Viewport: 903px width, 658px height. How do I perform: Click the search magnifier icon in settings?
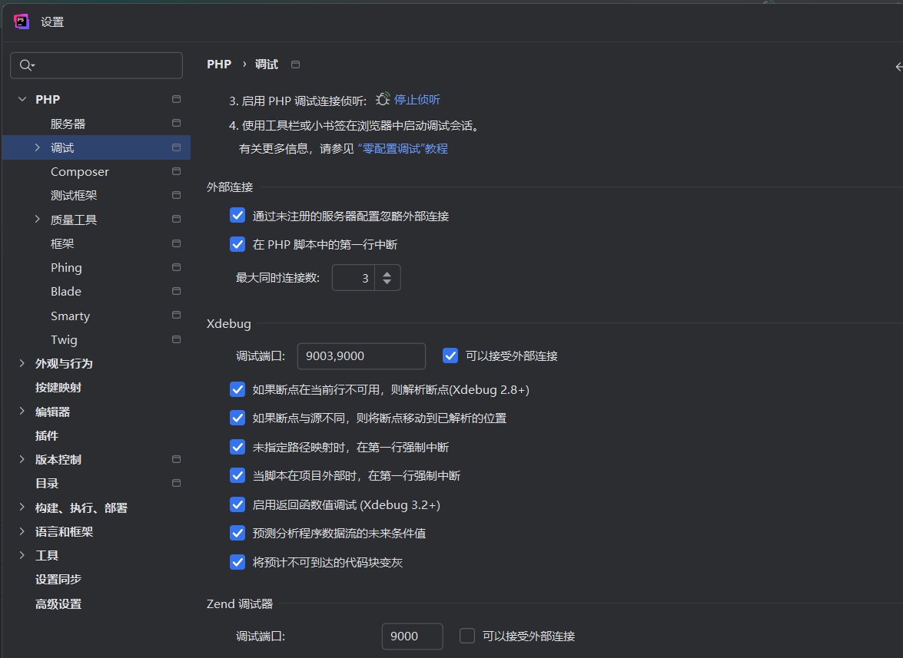click(x=26, y=65)
